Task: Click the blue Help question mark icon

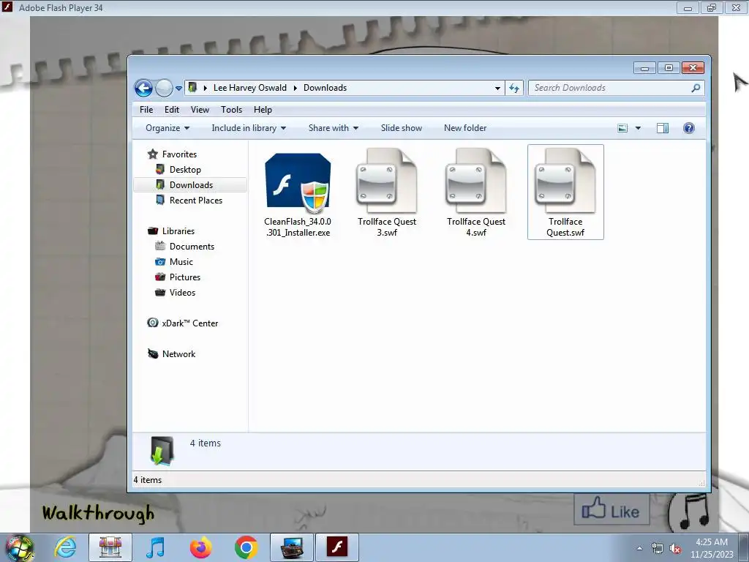Action: tap(689, 128)
